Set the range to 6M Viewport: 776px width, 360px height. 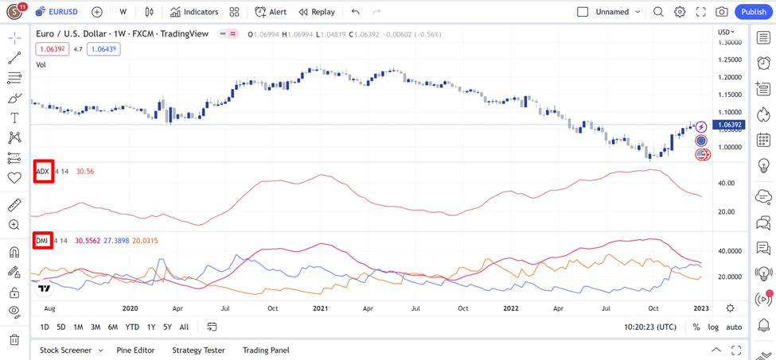pos(113,327)
